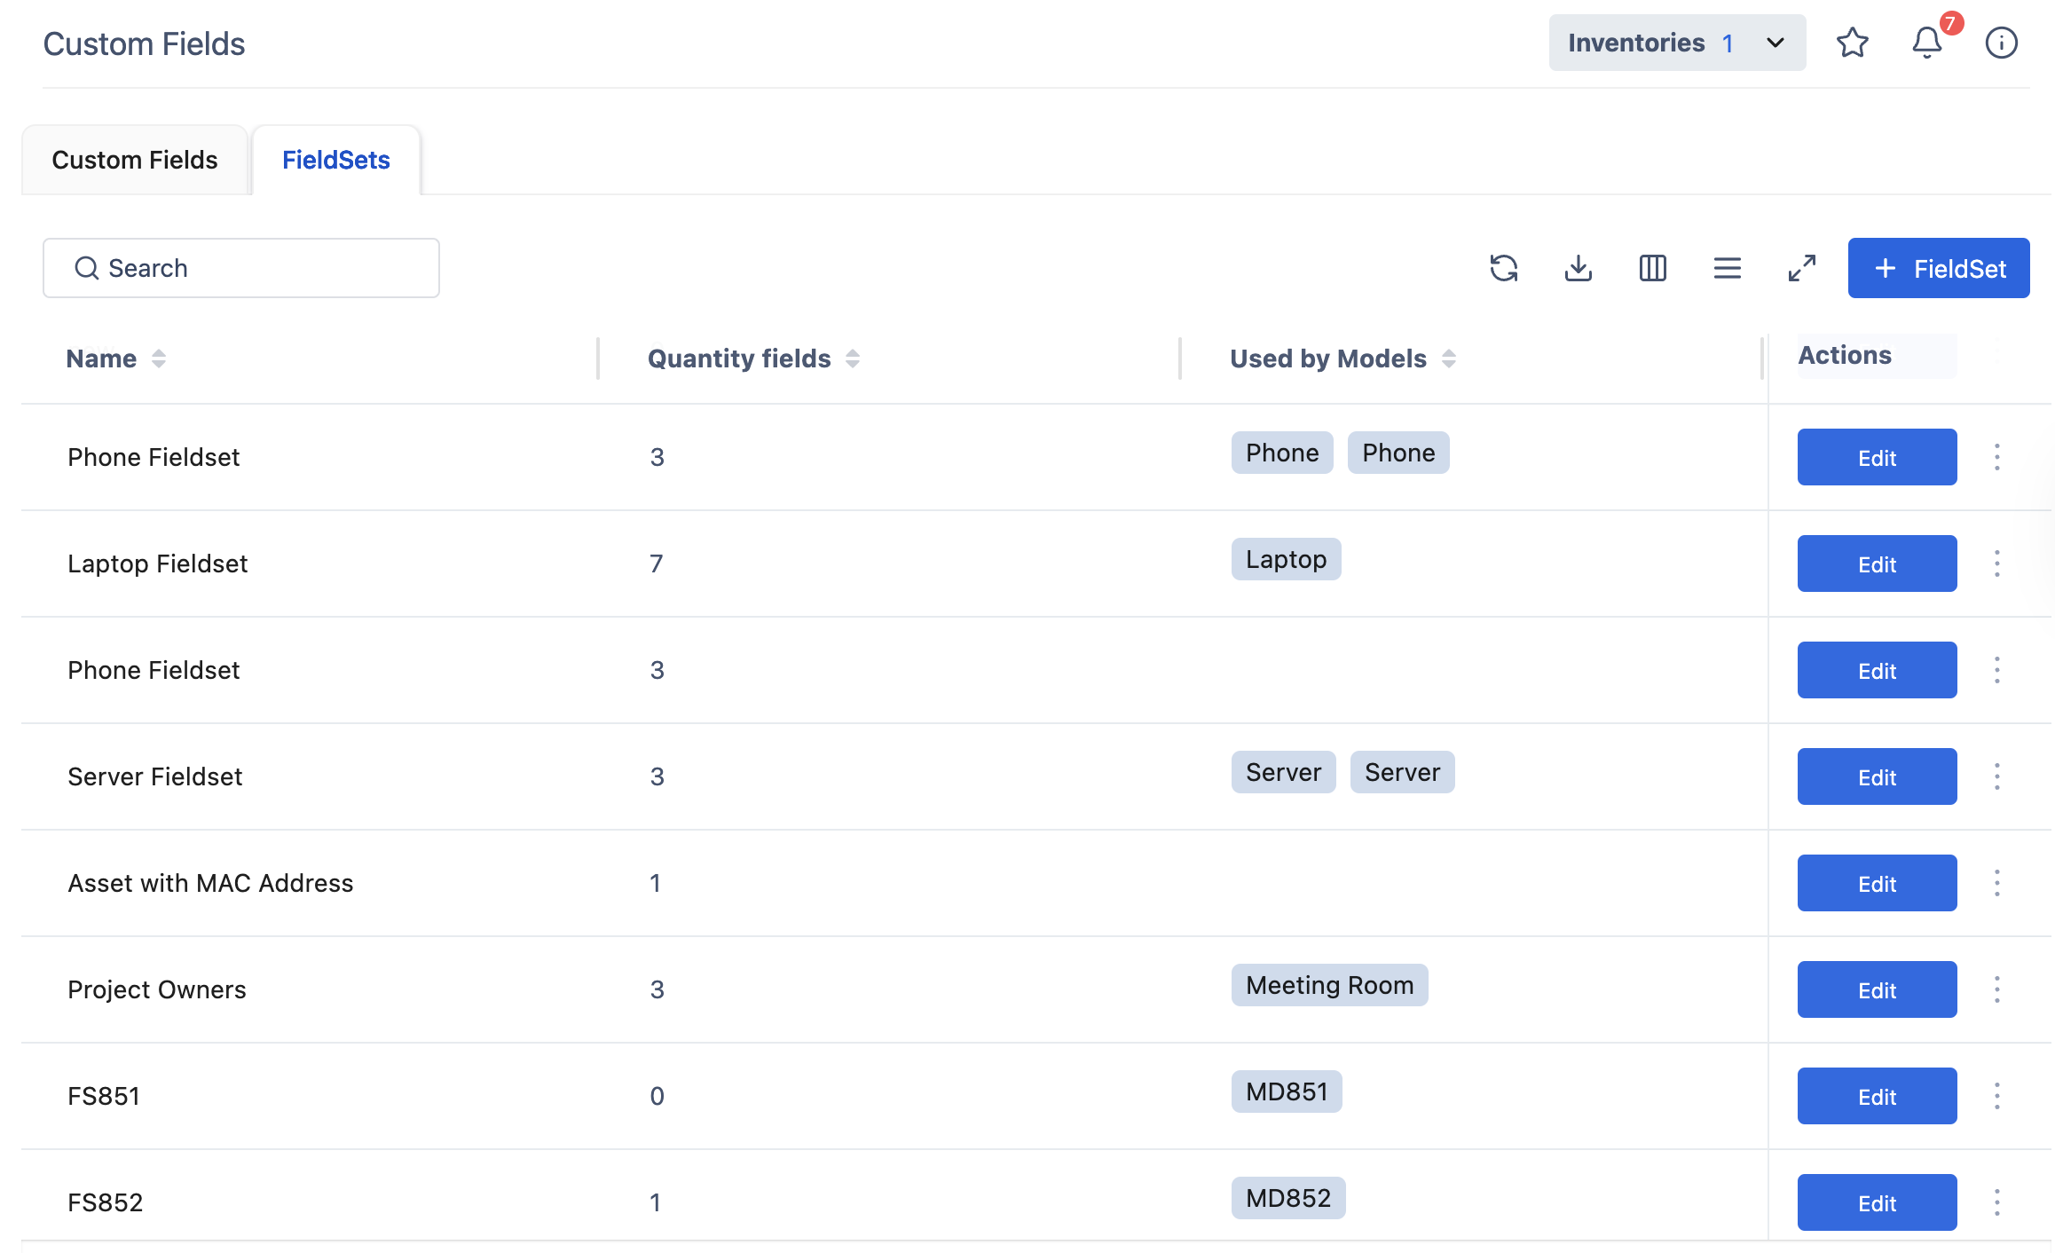Viewport: 2055px width, 1253px height.
Task: Open the Inventories dropdown
Action: (1676, 43)
